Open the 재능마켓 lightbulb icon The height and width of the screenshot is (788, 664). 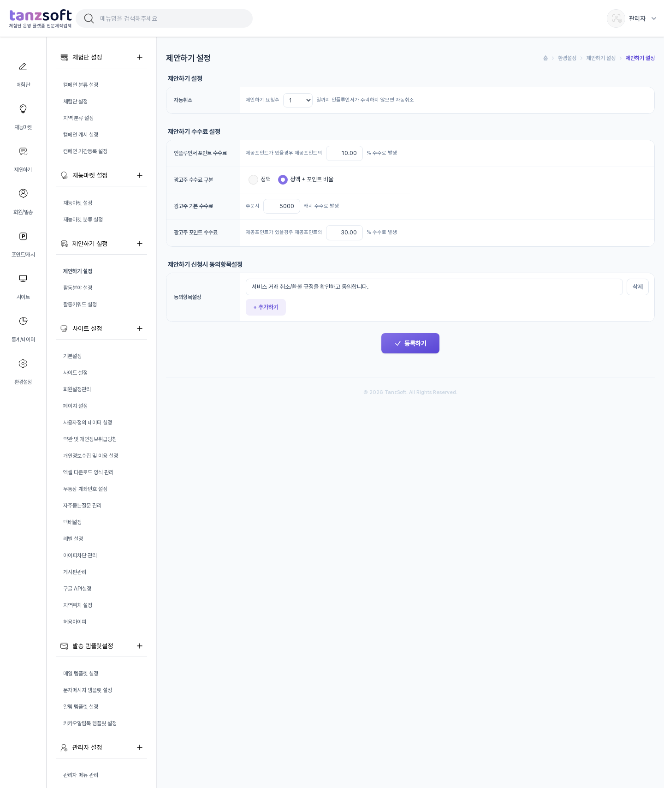[x=23, y=109]
